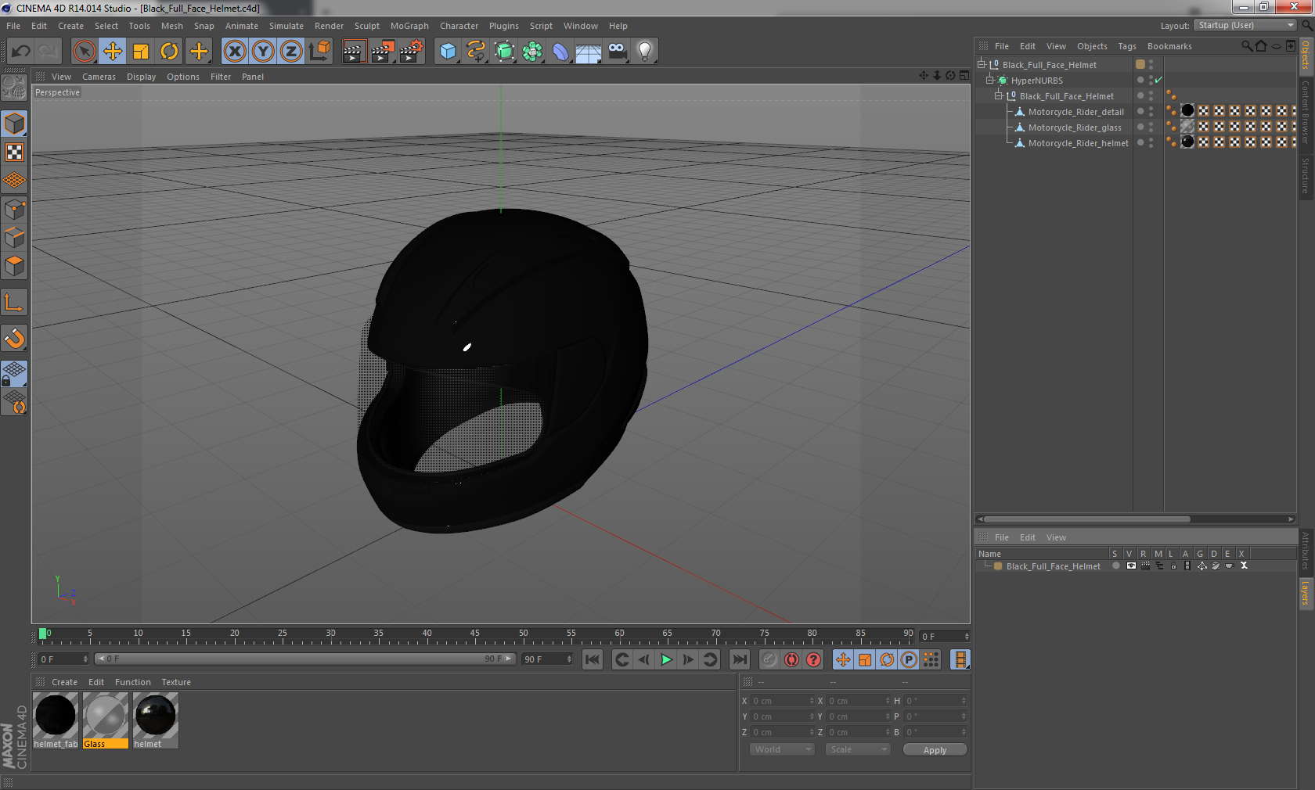Open the World coordinate dropdown
Screen dimensions: 1315x790
[x=782, y=749]
